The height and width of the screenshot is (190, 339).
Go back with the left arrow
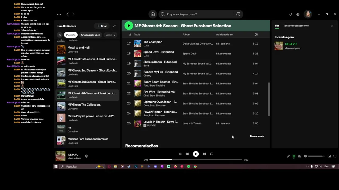click(68, 14)
